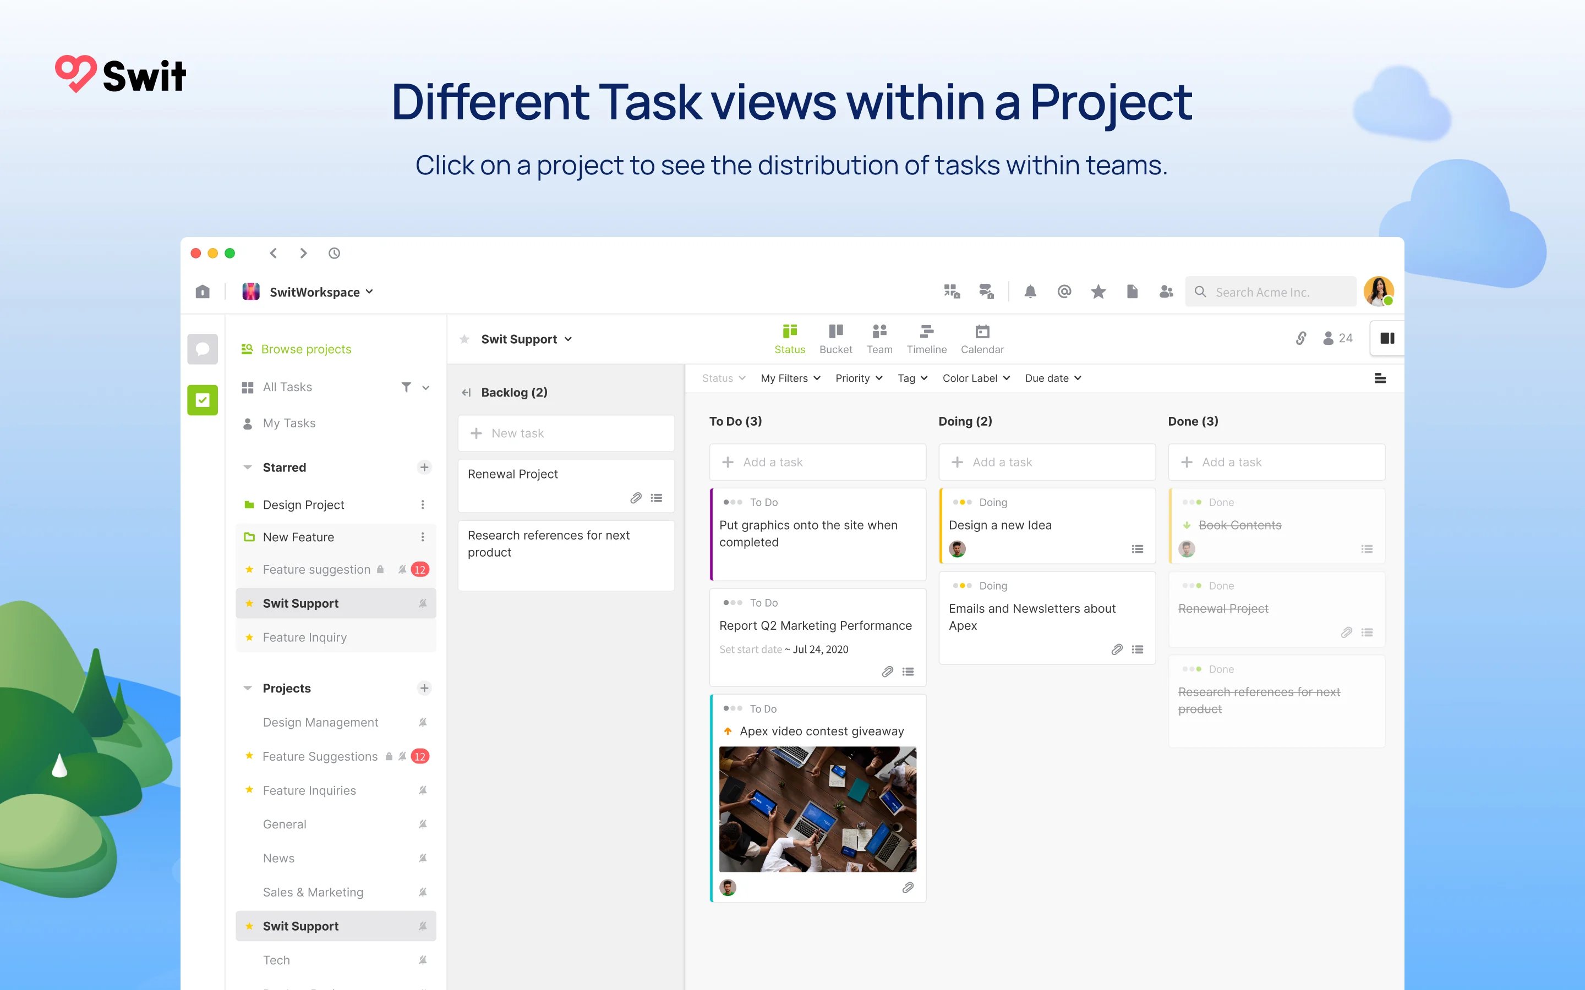
Task: Select the chat bubble icon in the left rail
Action: [x=202, y=348]
